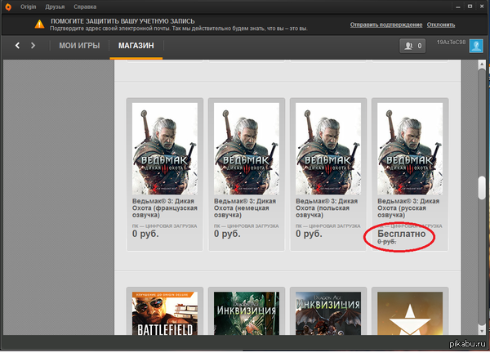Click scrollbar up arrow
This screenshot has width=490, height=353.
[482, 65]
